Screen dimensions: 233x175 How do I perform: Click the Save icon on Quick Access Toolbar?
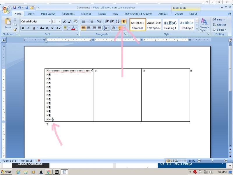15,7
